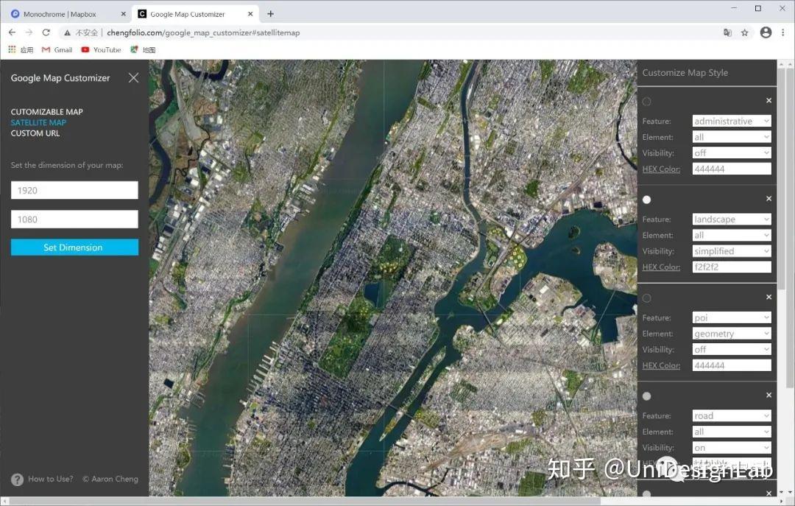Bookmark this page with the star icon
The width and height of the screenshot is (795, 506).
(745, 32)
